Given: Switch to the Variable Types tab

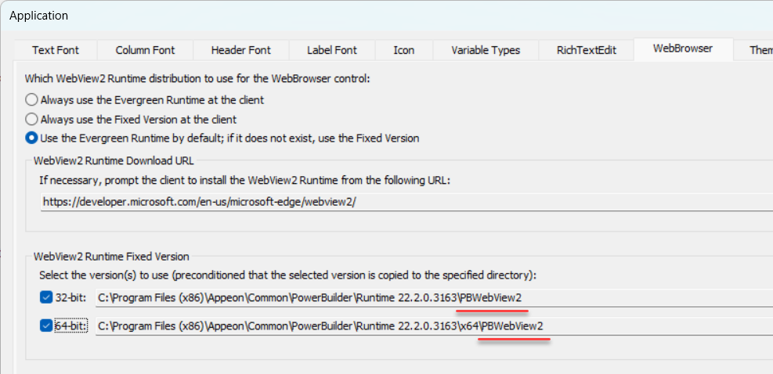Looking at the screenshot, I should 486,50.
